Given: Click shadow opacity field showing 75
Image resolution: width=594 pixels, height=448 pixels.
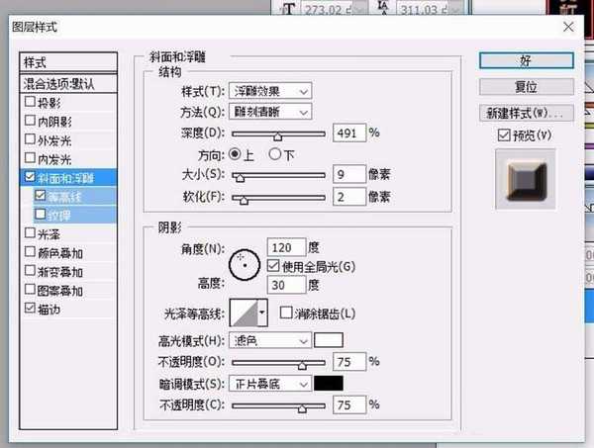Looking at the screenshot, I should coord(349,405).
